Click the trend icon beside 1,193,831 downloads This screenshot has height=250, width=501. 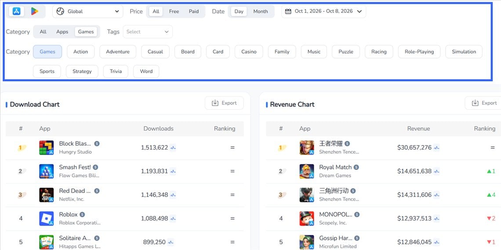click(173, 172)
